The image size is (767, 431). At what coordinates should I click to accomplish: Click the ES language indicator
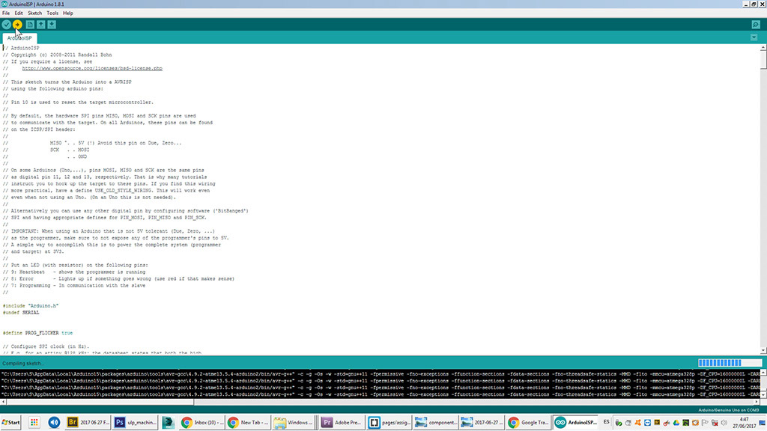click(607, 422)
